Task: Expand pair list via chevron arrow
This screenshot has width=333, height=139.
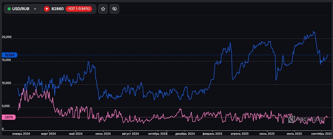Action: 35,9
